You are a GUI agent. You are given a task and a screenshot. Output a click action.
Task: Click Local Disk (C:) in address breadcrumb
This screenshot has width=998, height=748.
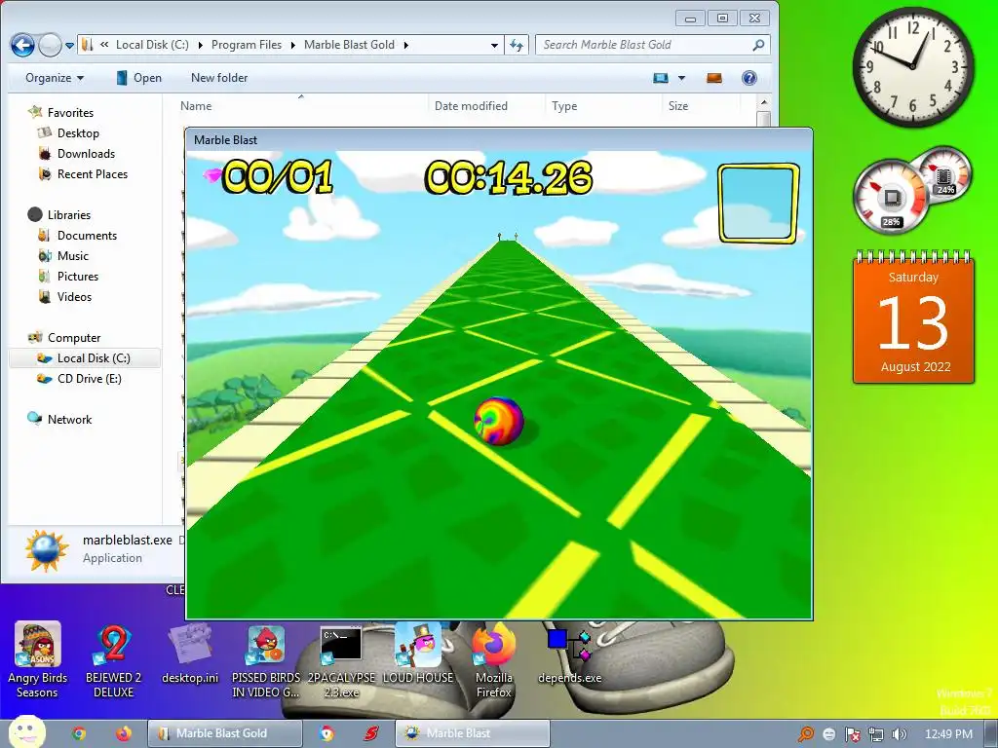click(x=152, y=45)
